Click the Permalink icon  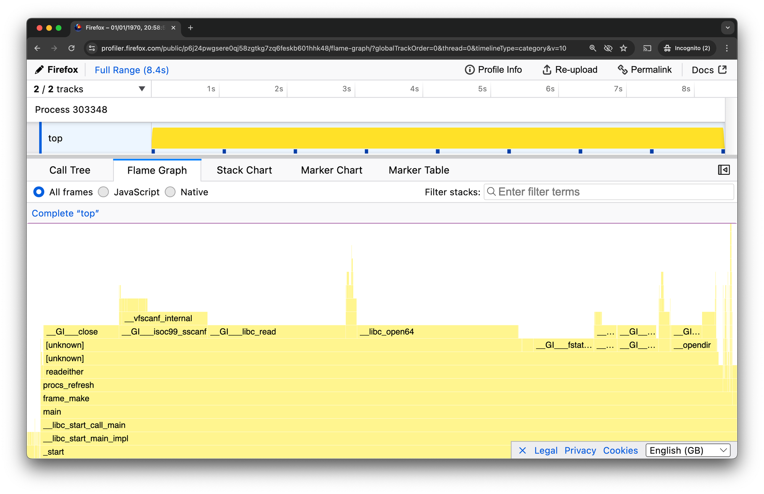623,70
